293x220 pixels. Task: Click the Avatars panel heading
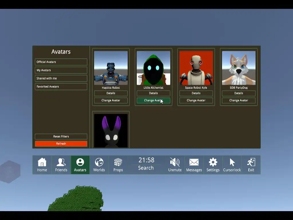[x=61, y=52]
